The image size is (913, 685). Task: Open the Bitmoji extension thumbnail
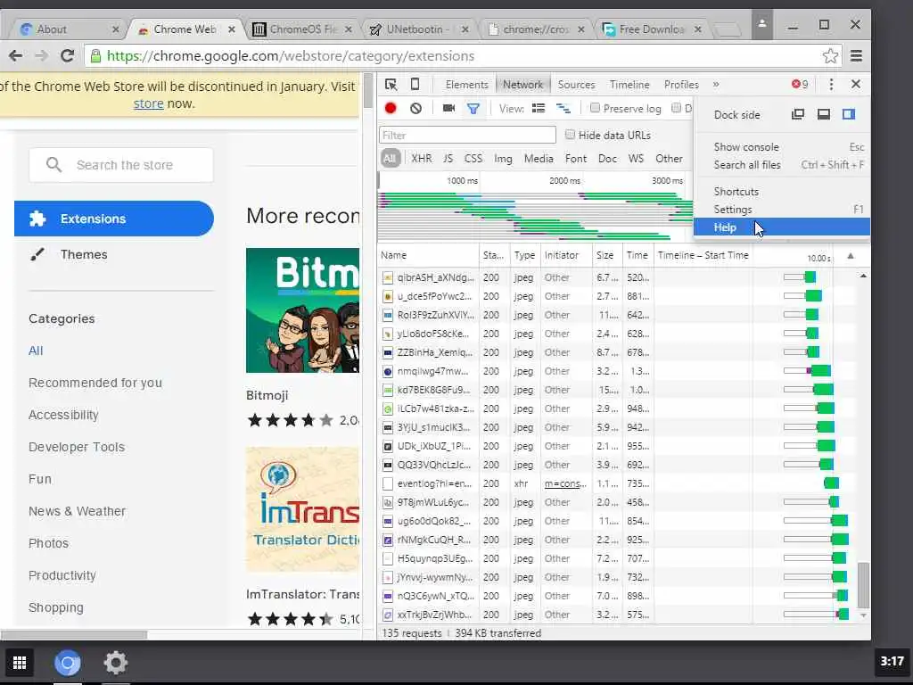[x=303, y=310]
